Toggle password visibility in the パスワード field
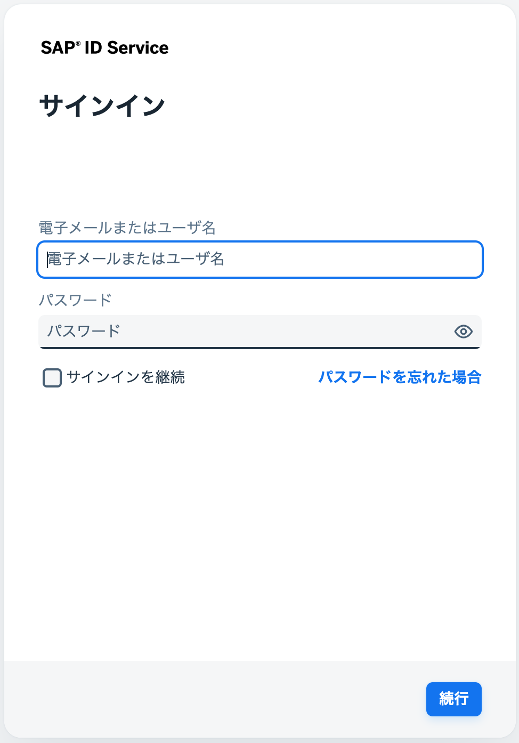The height and width of the screenshot is (743, 519). (464, 332)
